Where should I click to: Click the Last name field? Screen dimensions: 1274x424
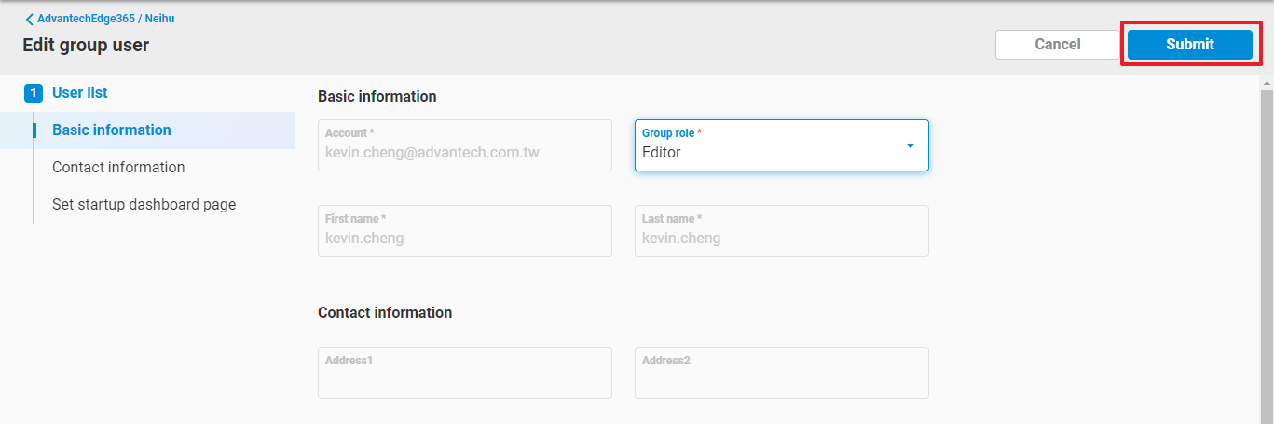coord(781,231)
